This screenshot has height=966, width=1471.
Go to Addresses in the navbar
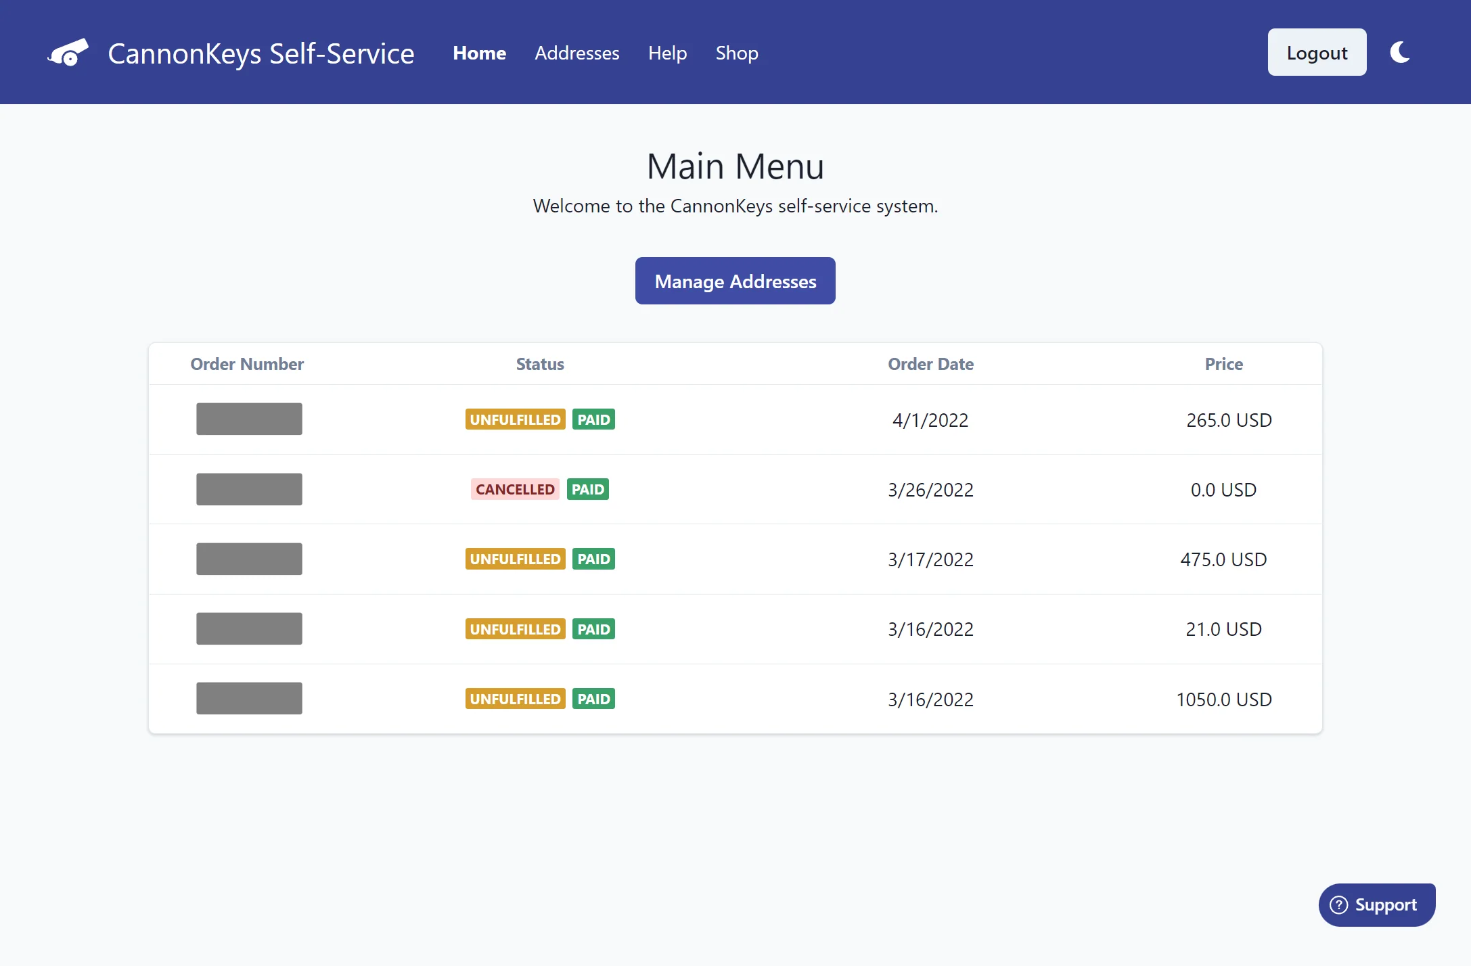[576, 53]
